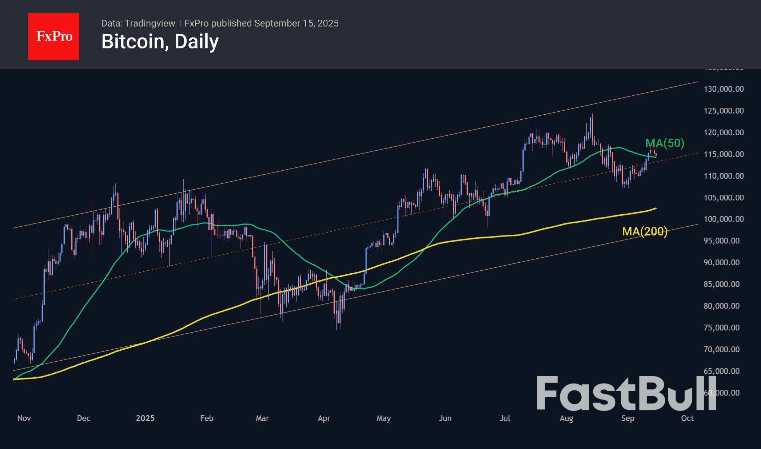Click the FastBull watermark logo
Screen dimensions: 761x449
pos(626,394)
